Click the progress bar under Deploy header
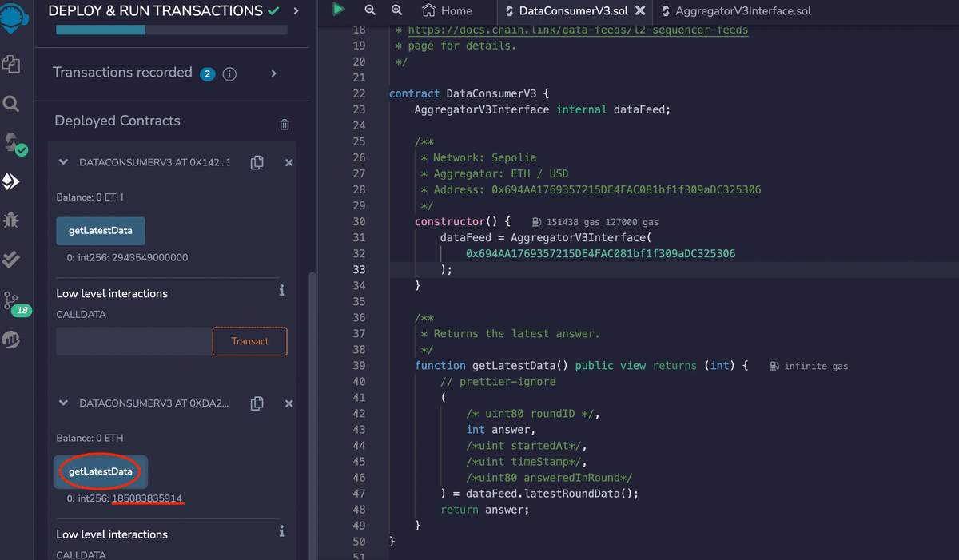The width and height of the screenshot is (959, 560). click(172, 30)
